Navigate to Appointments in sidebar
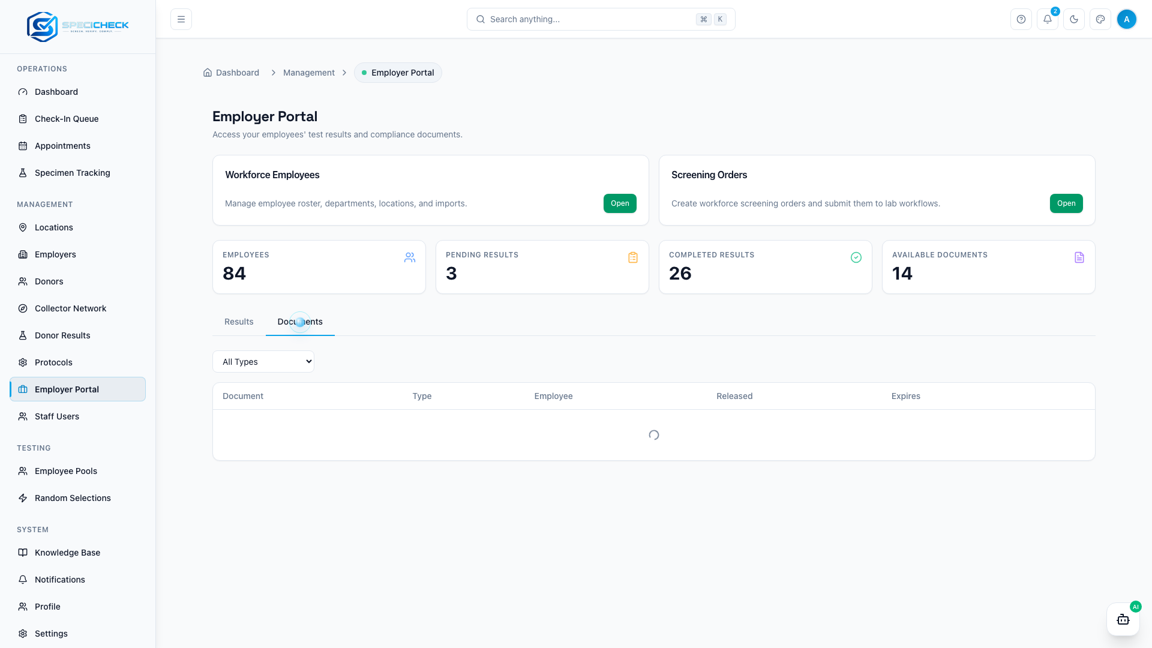The height and width of the screenshot is (648, 1152). pos(77,146)
